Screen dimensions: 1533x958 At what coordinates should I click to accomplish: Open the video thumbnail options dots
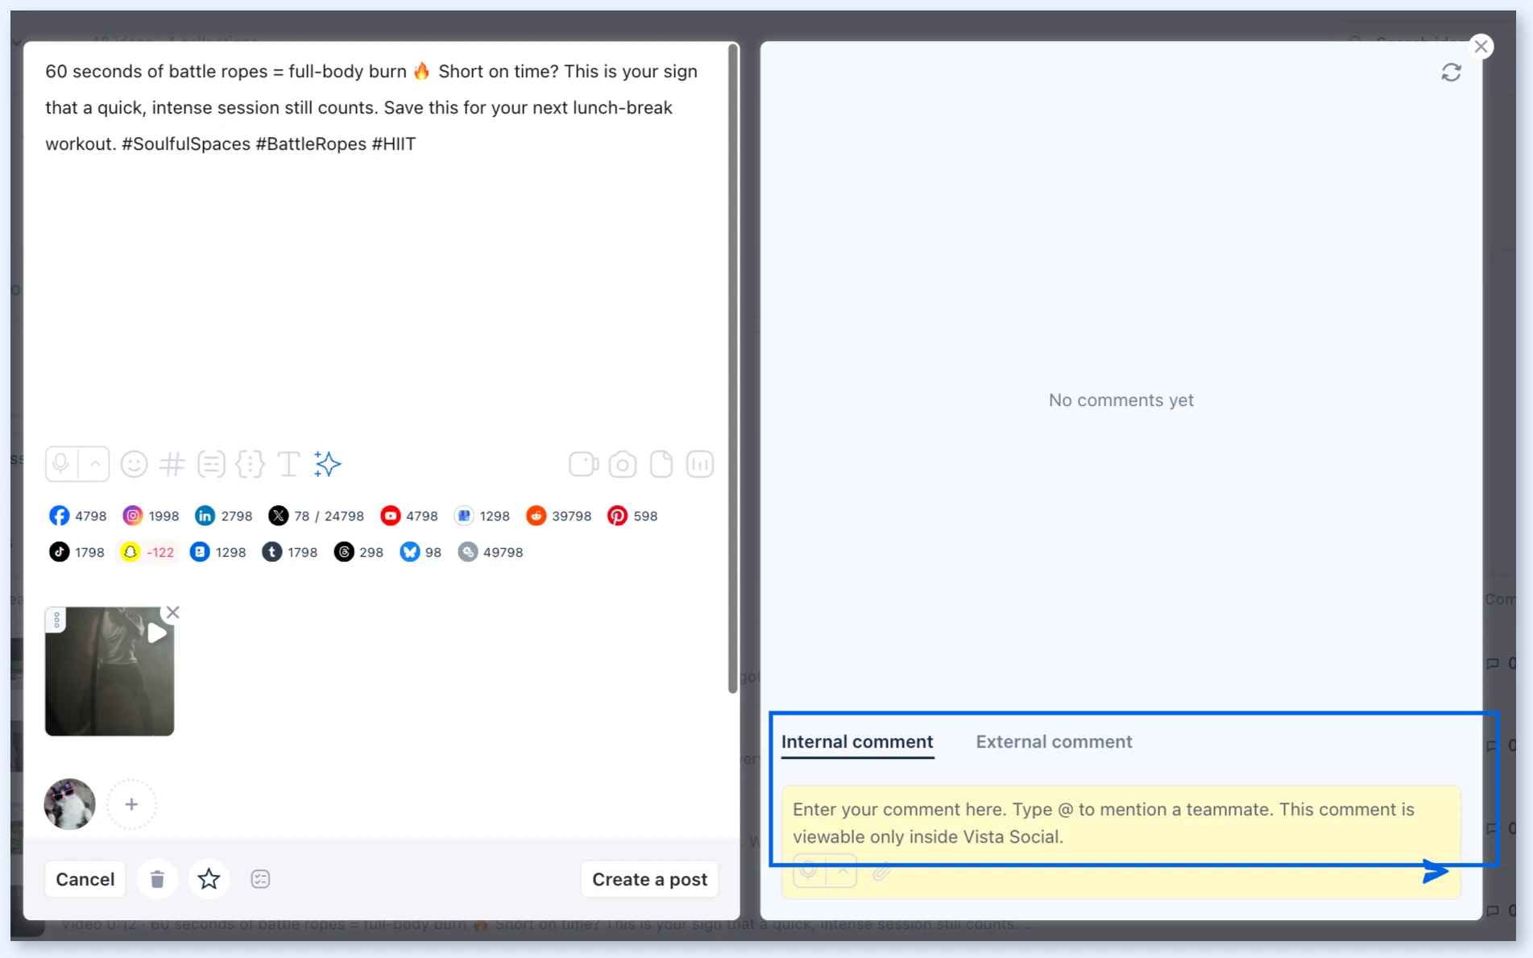click(56, 620)
